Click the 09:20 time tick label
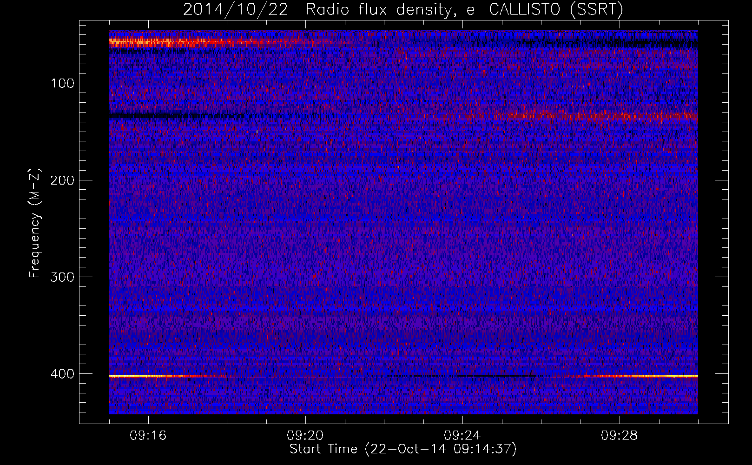The height and width of the screenshot is (465, 752). pyautogui.click(x=305, y=436)
